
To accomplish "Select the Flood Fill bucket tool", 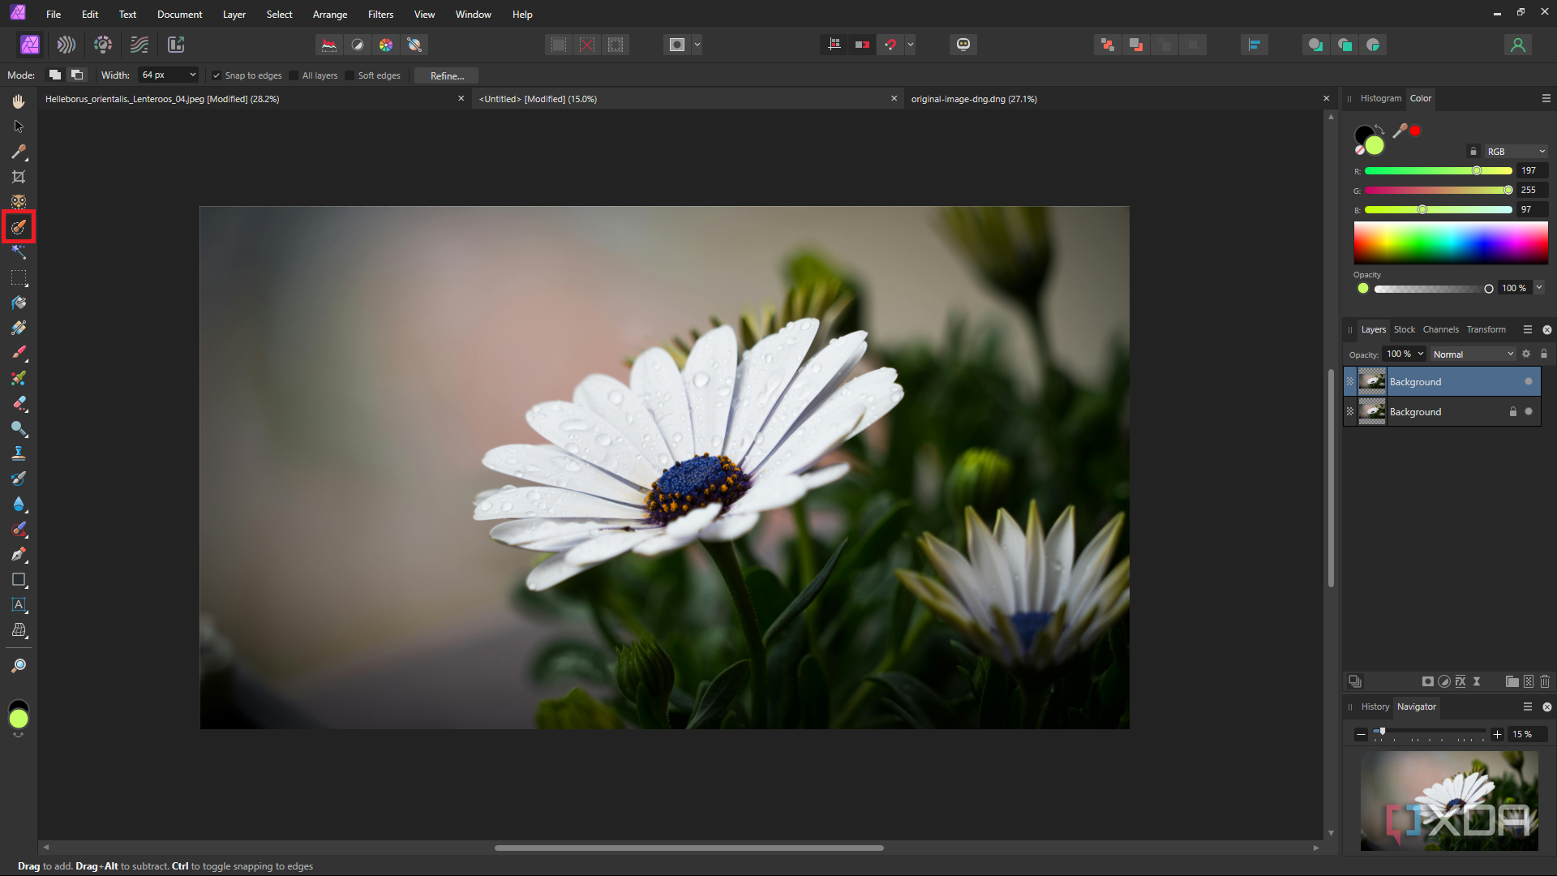I will pos(19,303).
